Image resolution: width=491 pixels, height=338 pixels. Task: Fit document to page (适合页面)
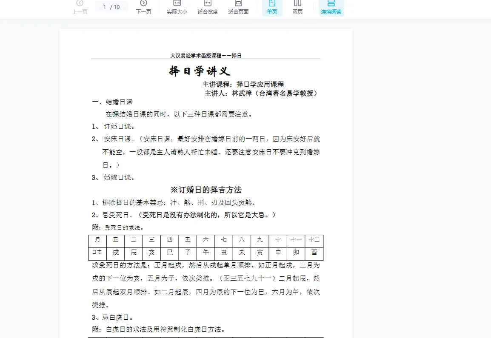point(238,8)
